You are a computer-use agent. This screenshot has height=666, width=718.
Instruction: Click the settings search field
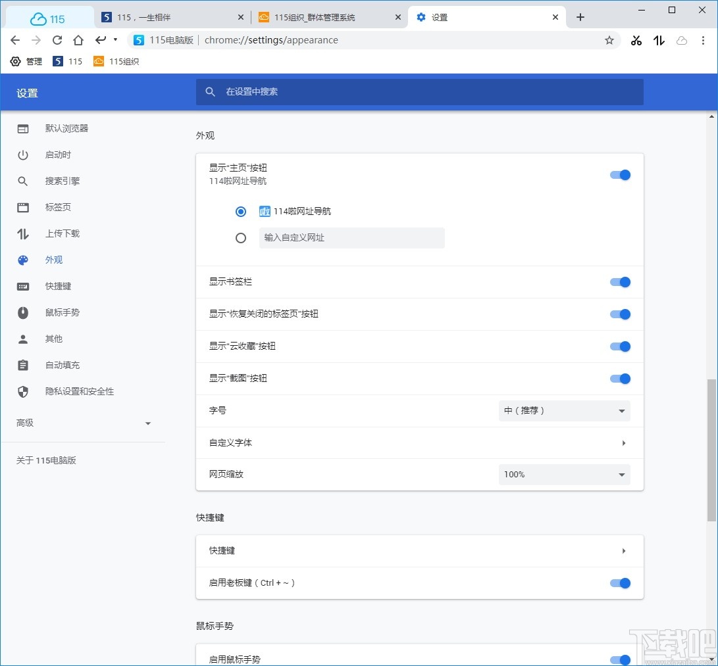click(419, 92)
